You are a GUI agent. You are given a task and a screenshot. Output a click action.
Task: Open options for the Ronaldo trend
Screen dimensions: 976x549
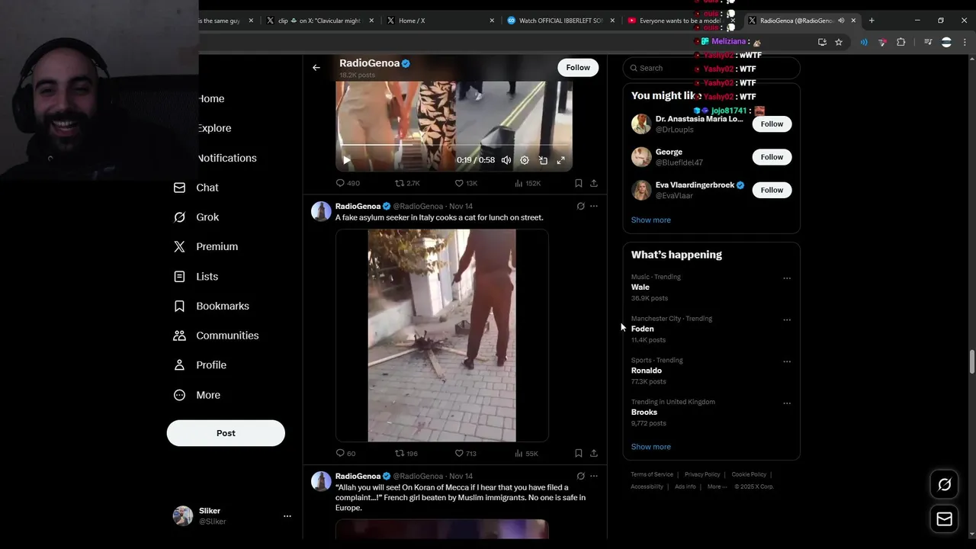pyautogui.click(x=787, y=361)
